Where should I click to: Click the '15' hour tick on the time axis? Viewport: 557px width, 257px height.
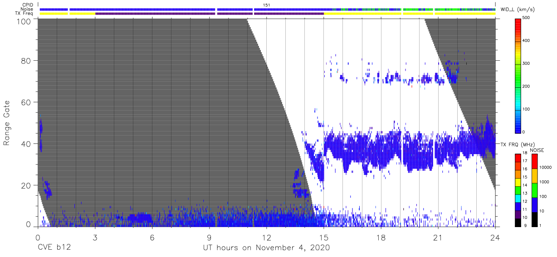pos(324,237)
